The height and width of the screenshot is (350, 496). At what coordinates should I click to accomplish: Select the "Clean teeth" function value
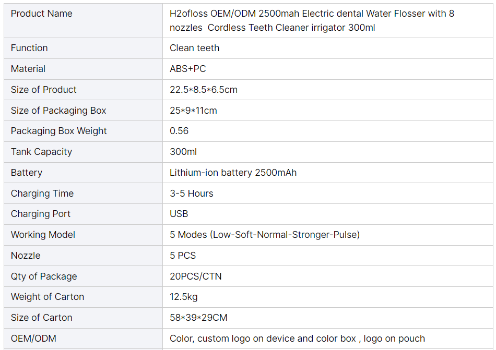194,48
